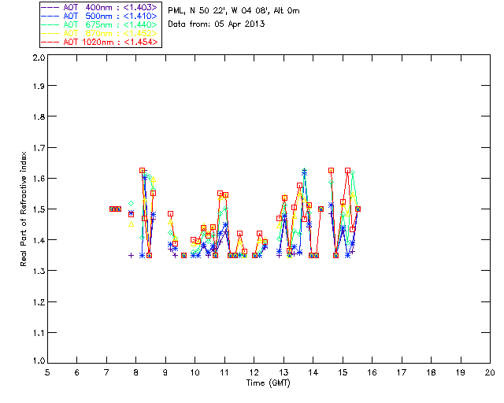This screenshot has height=403, width=504.
Task: Click the 'Real Part of Refractive index' axis label
Action: pos(23,209)
